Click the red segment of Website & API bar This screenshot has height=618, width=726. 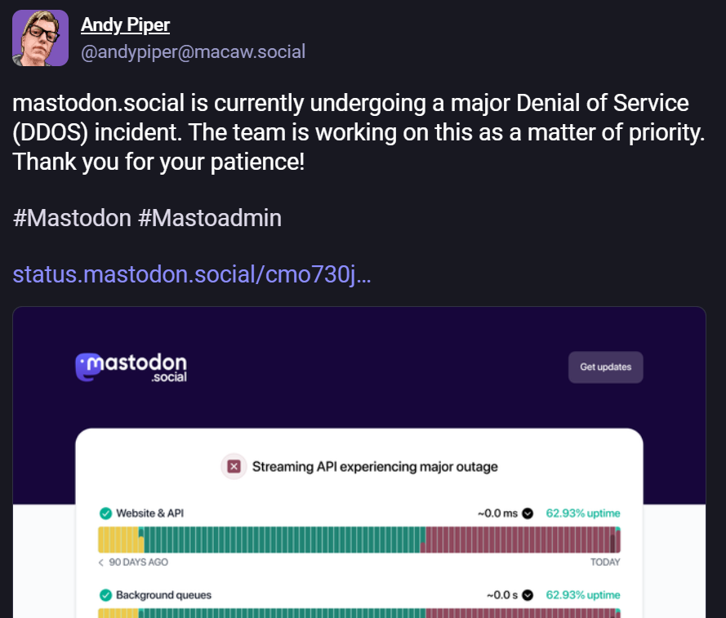click(x=519, y=540)
